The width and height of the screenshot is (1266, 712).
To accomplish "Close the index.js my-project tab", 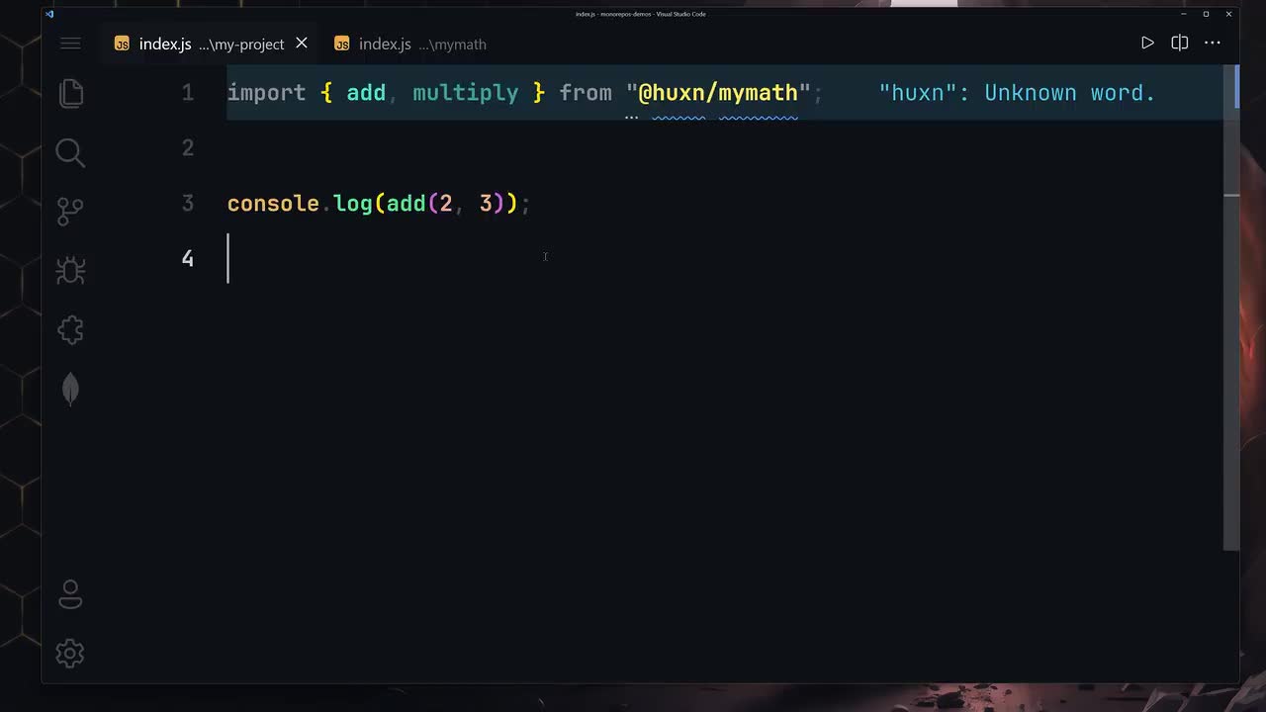I will pyautogui.click(x=302, y=44).
